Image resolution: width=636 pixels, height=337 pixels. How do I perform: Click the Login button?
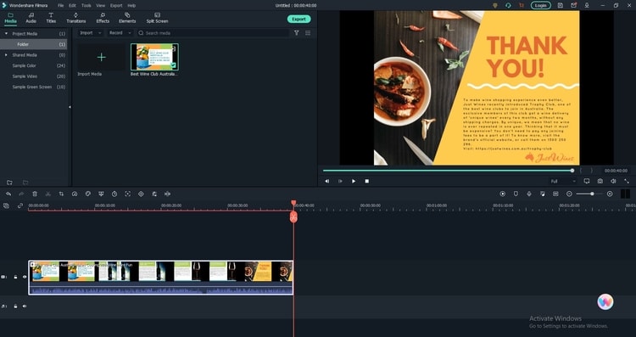541,5
